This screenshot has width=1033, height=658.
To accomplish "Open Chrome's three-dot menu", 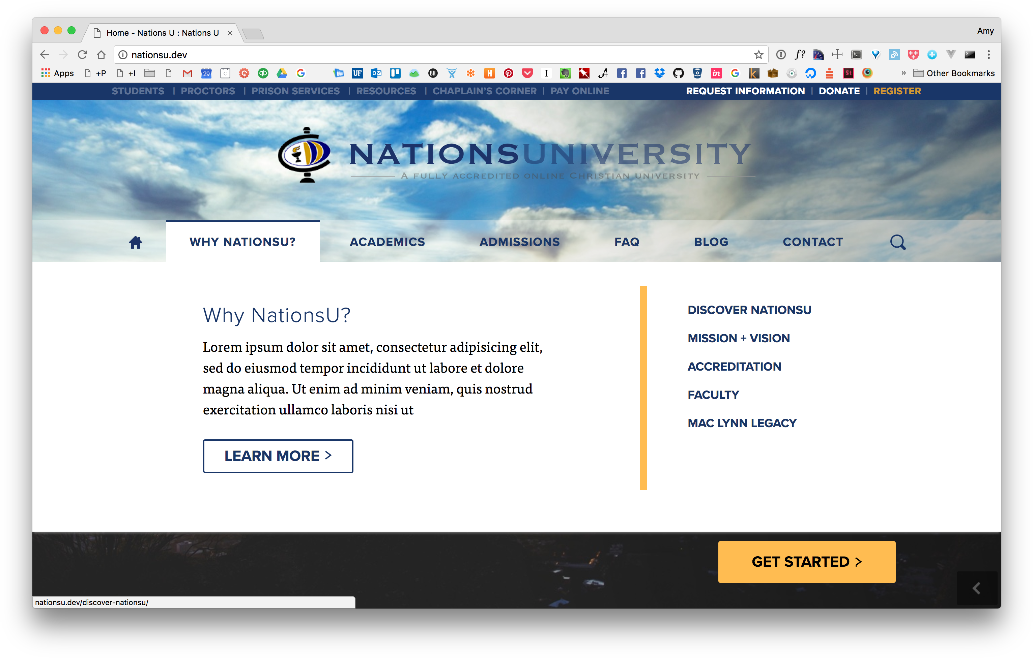I will point(988,55).
